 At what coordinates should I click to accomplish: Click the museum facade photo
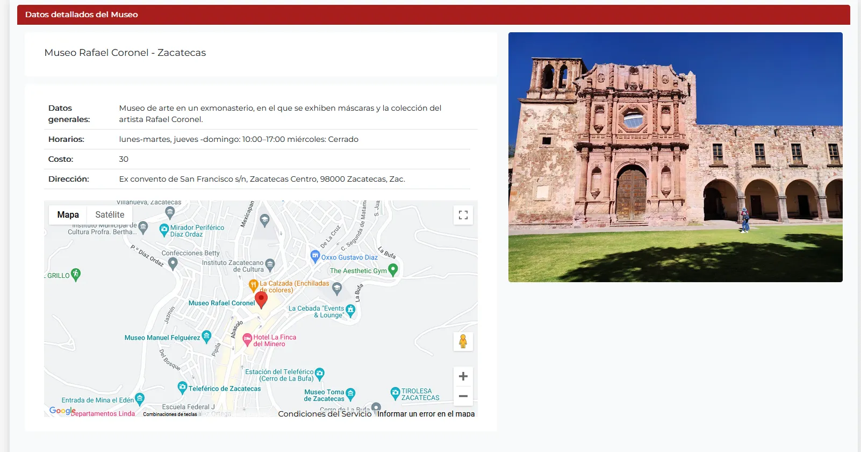[x=675, y=157]
